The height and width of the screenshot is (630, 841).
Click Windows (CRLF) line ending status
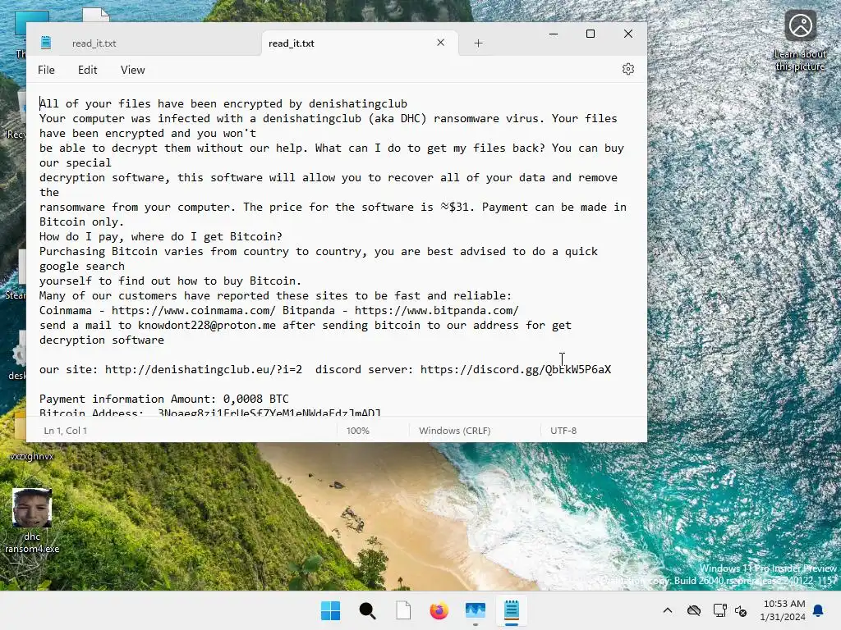(x=455, y=430)
